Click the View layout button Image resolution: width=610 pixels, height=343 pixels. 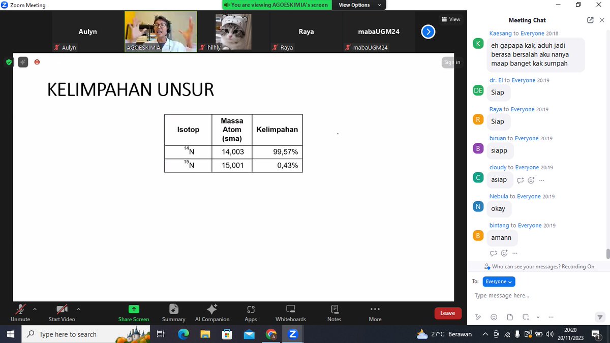(451, 19)
